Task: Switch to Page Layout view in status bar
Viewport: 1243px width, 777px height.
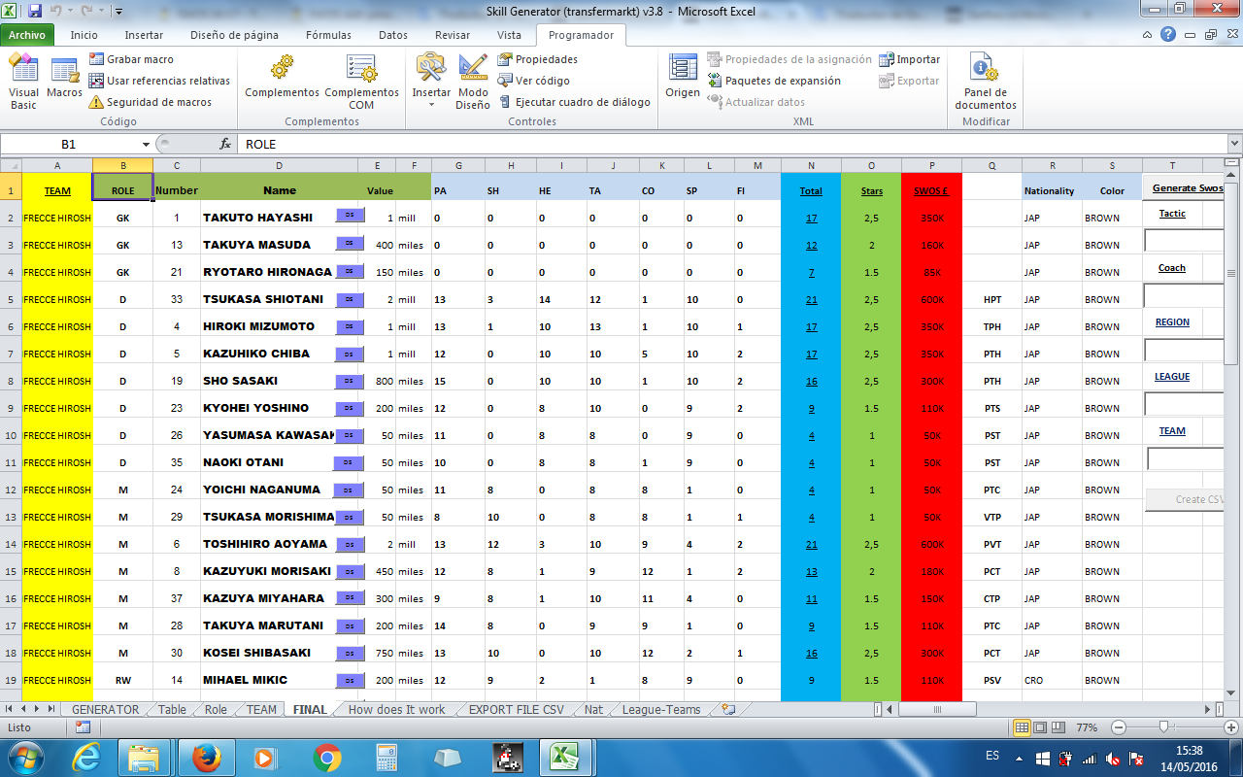Action: pos(1039,727)
